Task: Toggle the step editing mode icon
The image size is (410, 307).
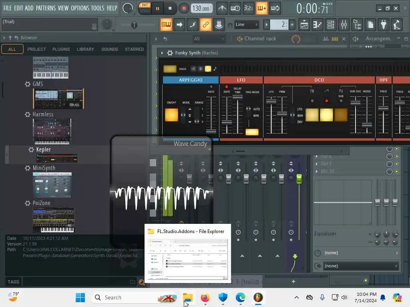Action: [x=193, y=25]
